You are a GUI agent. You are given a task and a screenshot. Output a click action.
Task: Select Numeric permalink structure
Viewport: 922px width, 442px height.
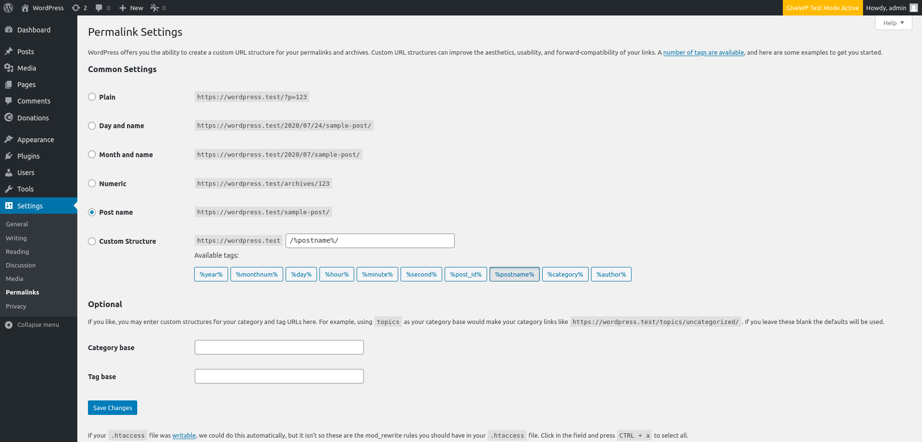coord(92,183)
